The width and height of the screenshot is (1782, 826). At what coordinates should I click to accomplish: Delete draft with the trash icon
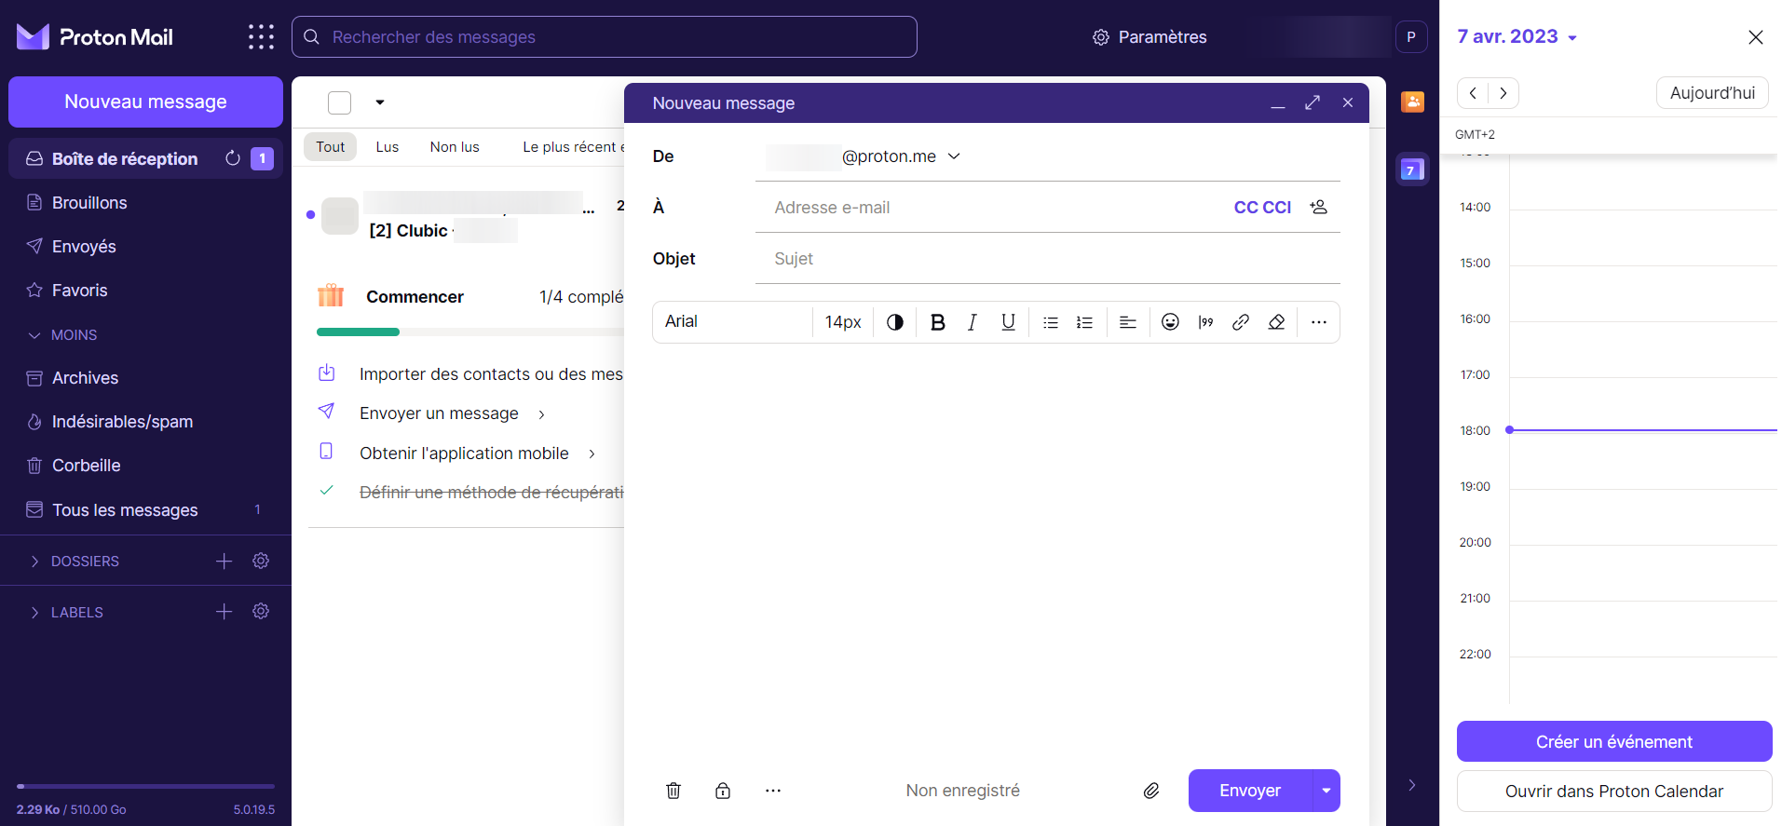tap(673, 791)
